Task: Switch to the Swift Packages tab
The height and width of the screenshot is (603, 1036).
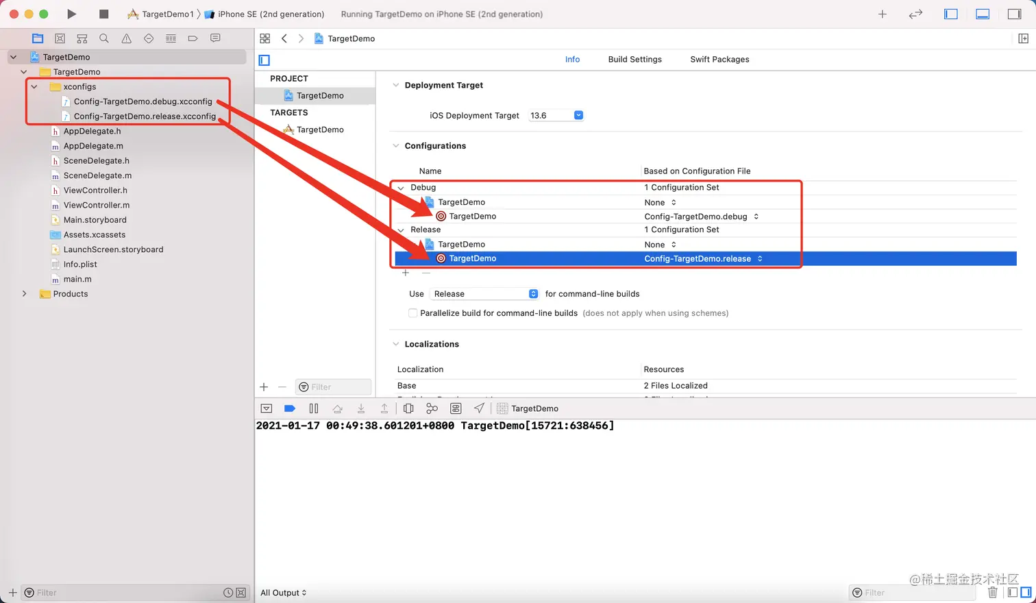Action: pos(719,60)
